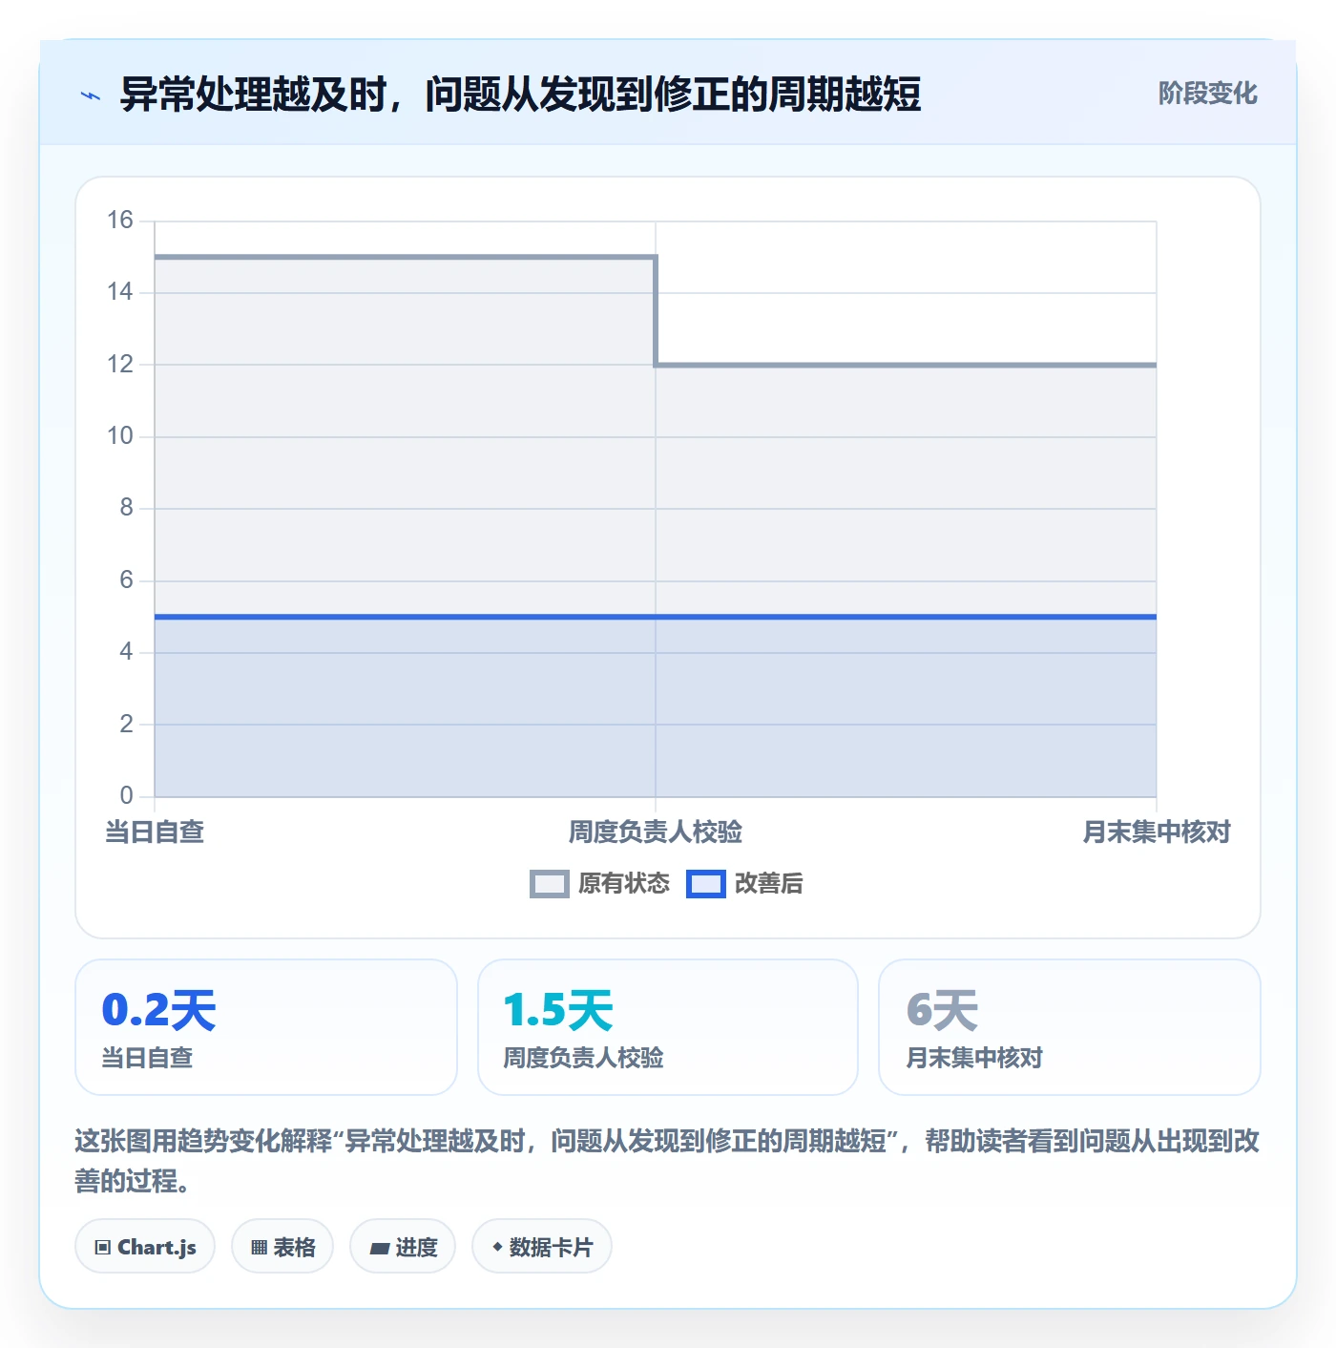Click the 周度负责人校验 x-axis label
Image resolution: width=1336 pixels, height=1348 pixels.
pos(656,832)
